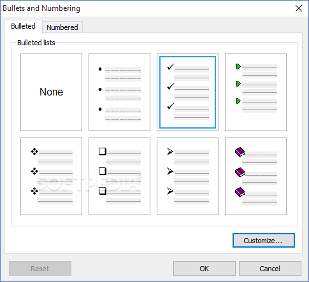Select the None bullet style
Image resolution: width=309 pixels, height=282 pixels.
tap(51, 92)
